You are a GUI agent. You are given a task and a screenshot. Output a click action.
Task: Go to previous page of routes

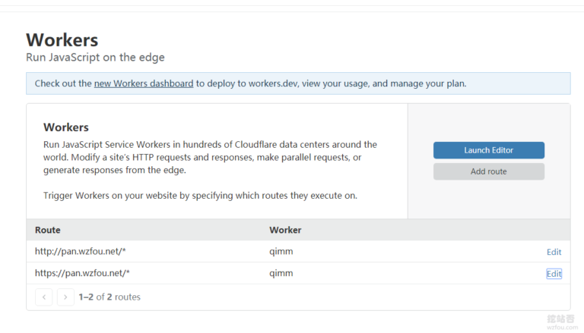(43, 297)
